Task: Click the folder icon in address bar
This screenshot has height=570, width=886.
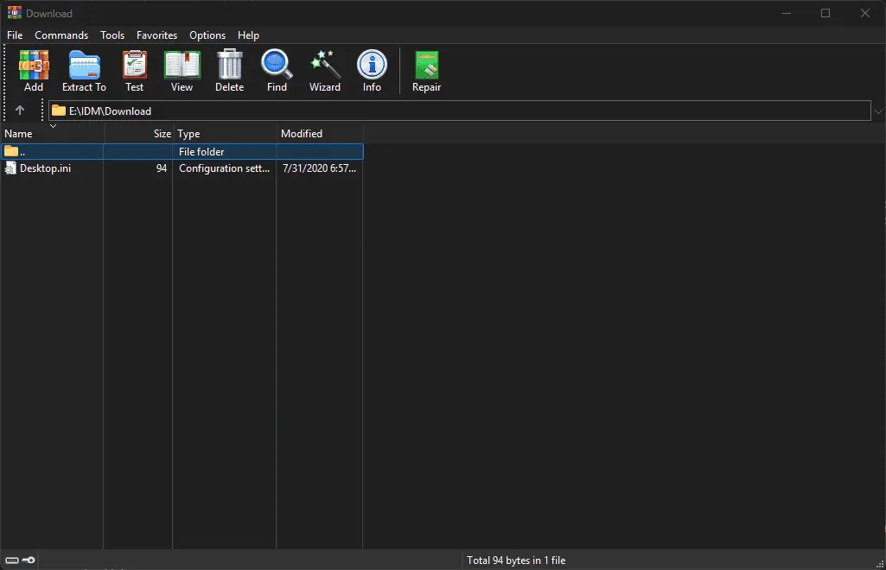Action: click(x=59, y=111)
